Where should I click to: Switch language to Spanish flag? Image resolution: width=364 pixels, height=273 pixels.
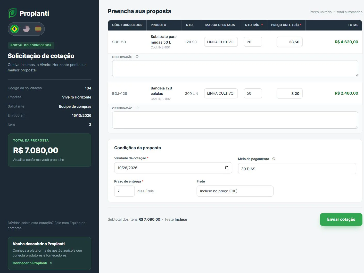[x=38, y=29]
